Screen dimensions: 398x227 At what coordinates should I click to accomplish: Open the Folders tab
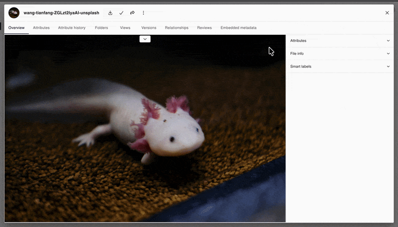[x=101, y=28]
